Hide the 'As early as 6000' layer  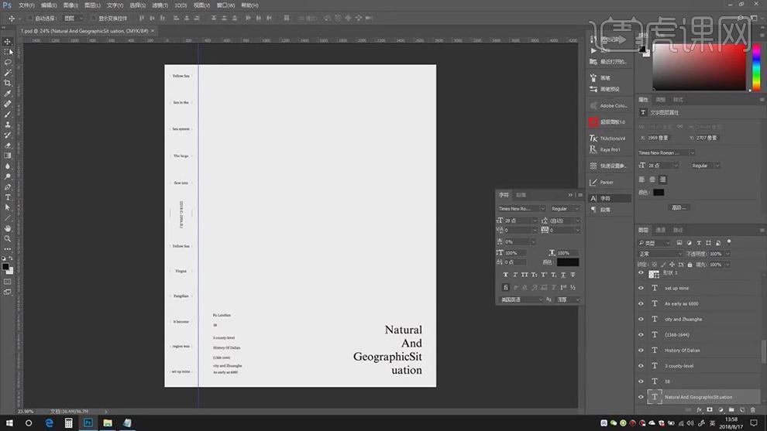point(641,303)
